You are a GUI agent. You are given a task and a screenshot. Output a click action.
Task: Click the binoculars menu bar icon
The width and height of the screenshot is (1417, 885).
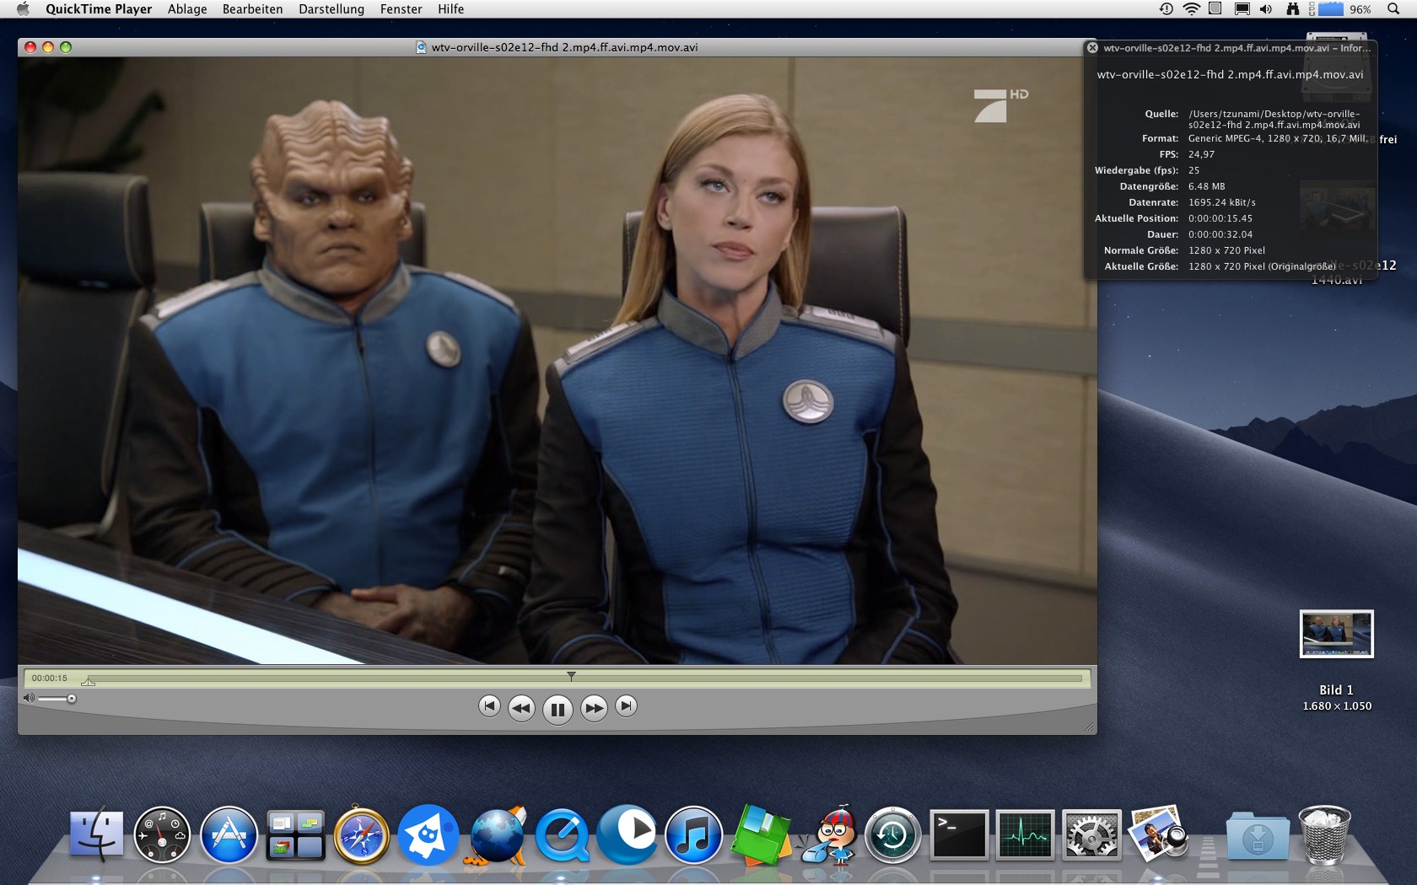point(1292,9)
